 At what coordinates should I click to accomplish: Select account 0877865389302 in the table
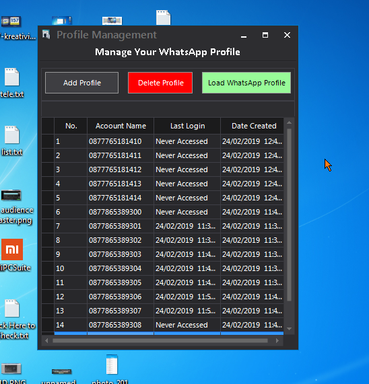click(x=121, y=240)
